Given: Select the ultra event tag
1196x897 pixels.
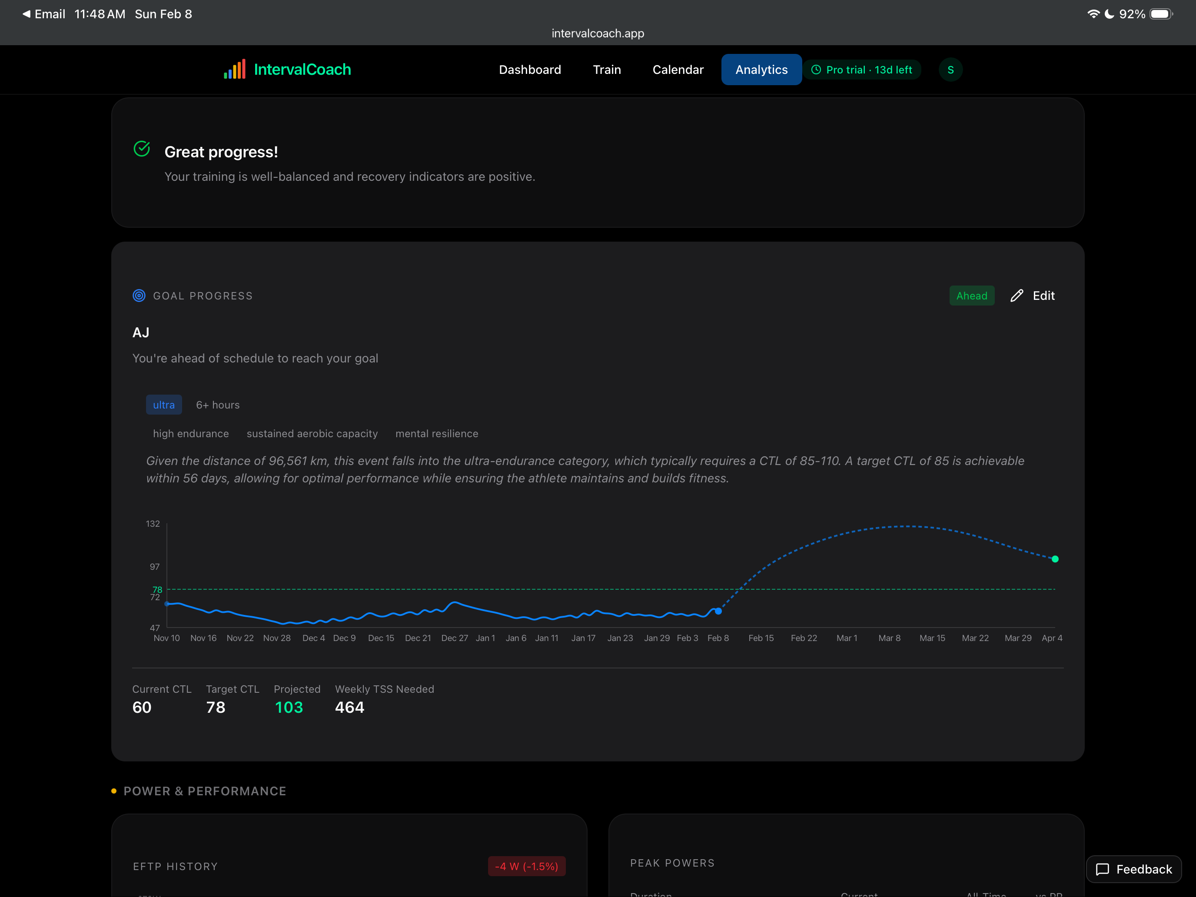Looking at the screenshot, I should tap(164, 405).
